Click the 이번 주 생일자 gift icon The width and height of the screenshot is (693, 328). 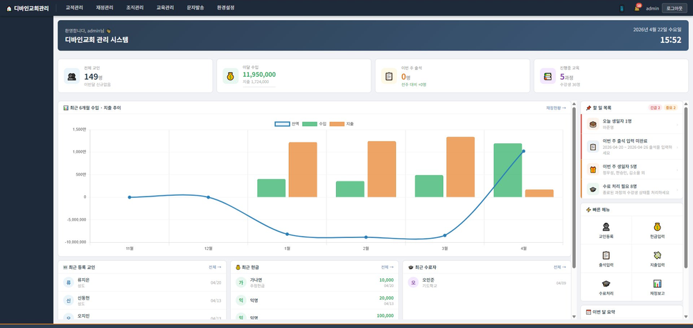[x=593, y=170]
